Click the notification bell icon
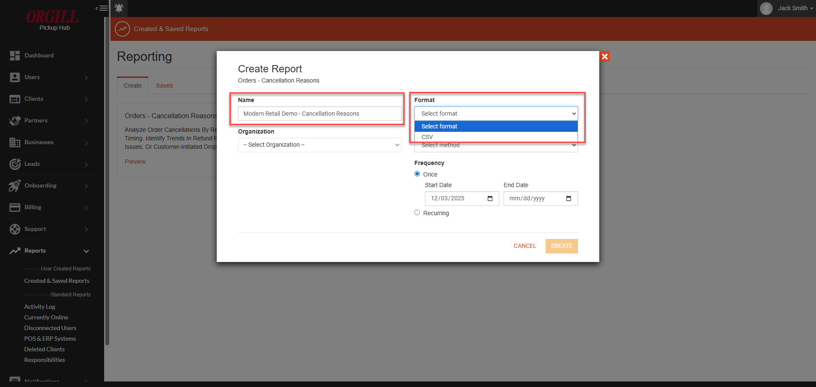 (x=119, y=8)
